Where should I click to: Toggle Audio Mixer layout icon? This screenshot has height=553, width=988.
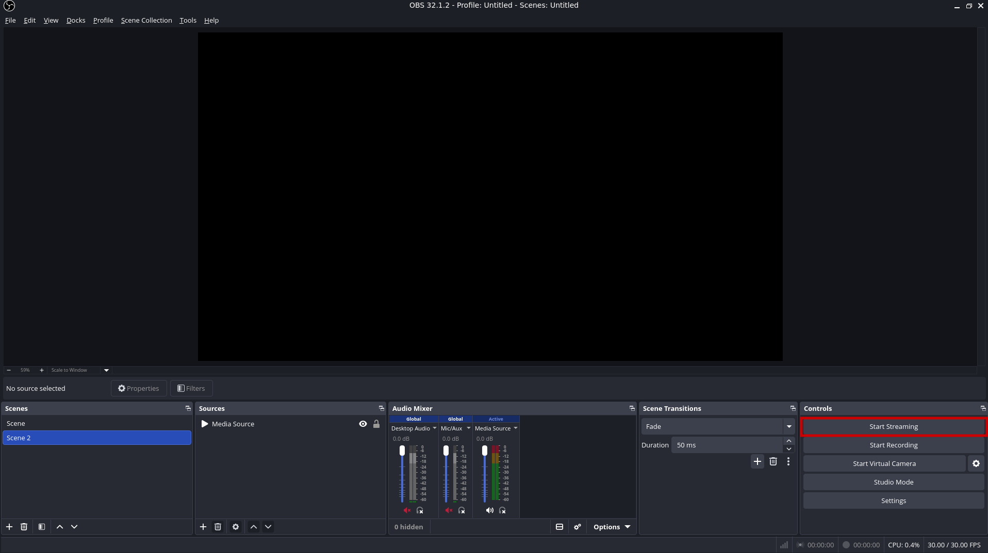tap(559, 527)
